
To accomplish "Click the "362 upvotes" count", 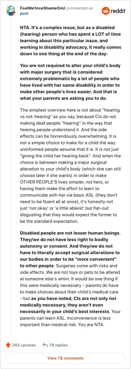I will [24, 345].
